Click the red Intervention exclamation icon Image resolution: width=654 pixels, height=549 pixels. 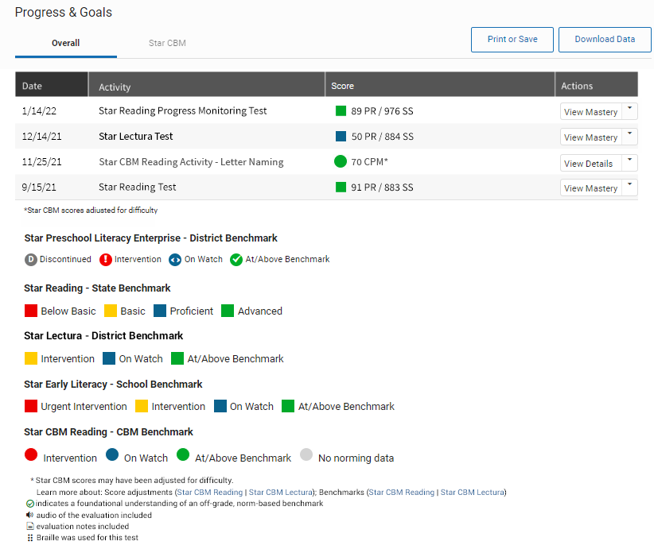pyautogui.click(x=106, y=260)
